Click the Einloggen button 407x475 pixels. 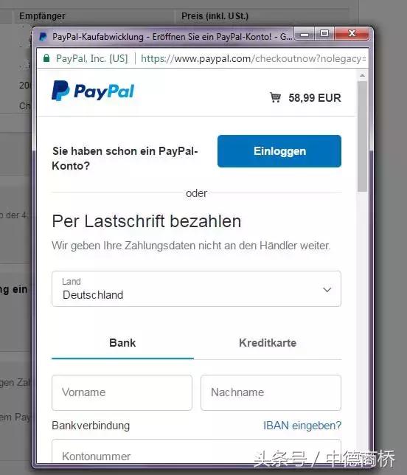click(279, 151)
